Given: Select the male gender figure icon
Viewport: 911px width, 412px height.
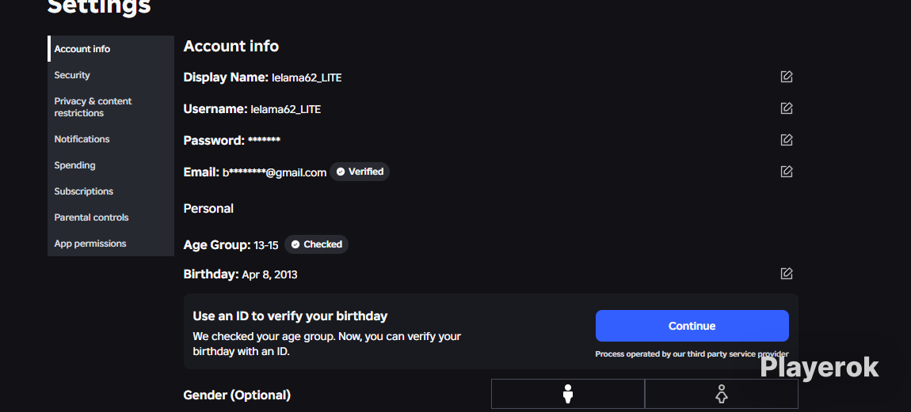Looking at the screenshot, I should coord(568,394).
